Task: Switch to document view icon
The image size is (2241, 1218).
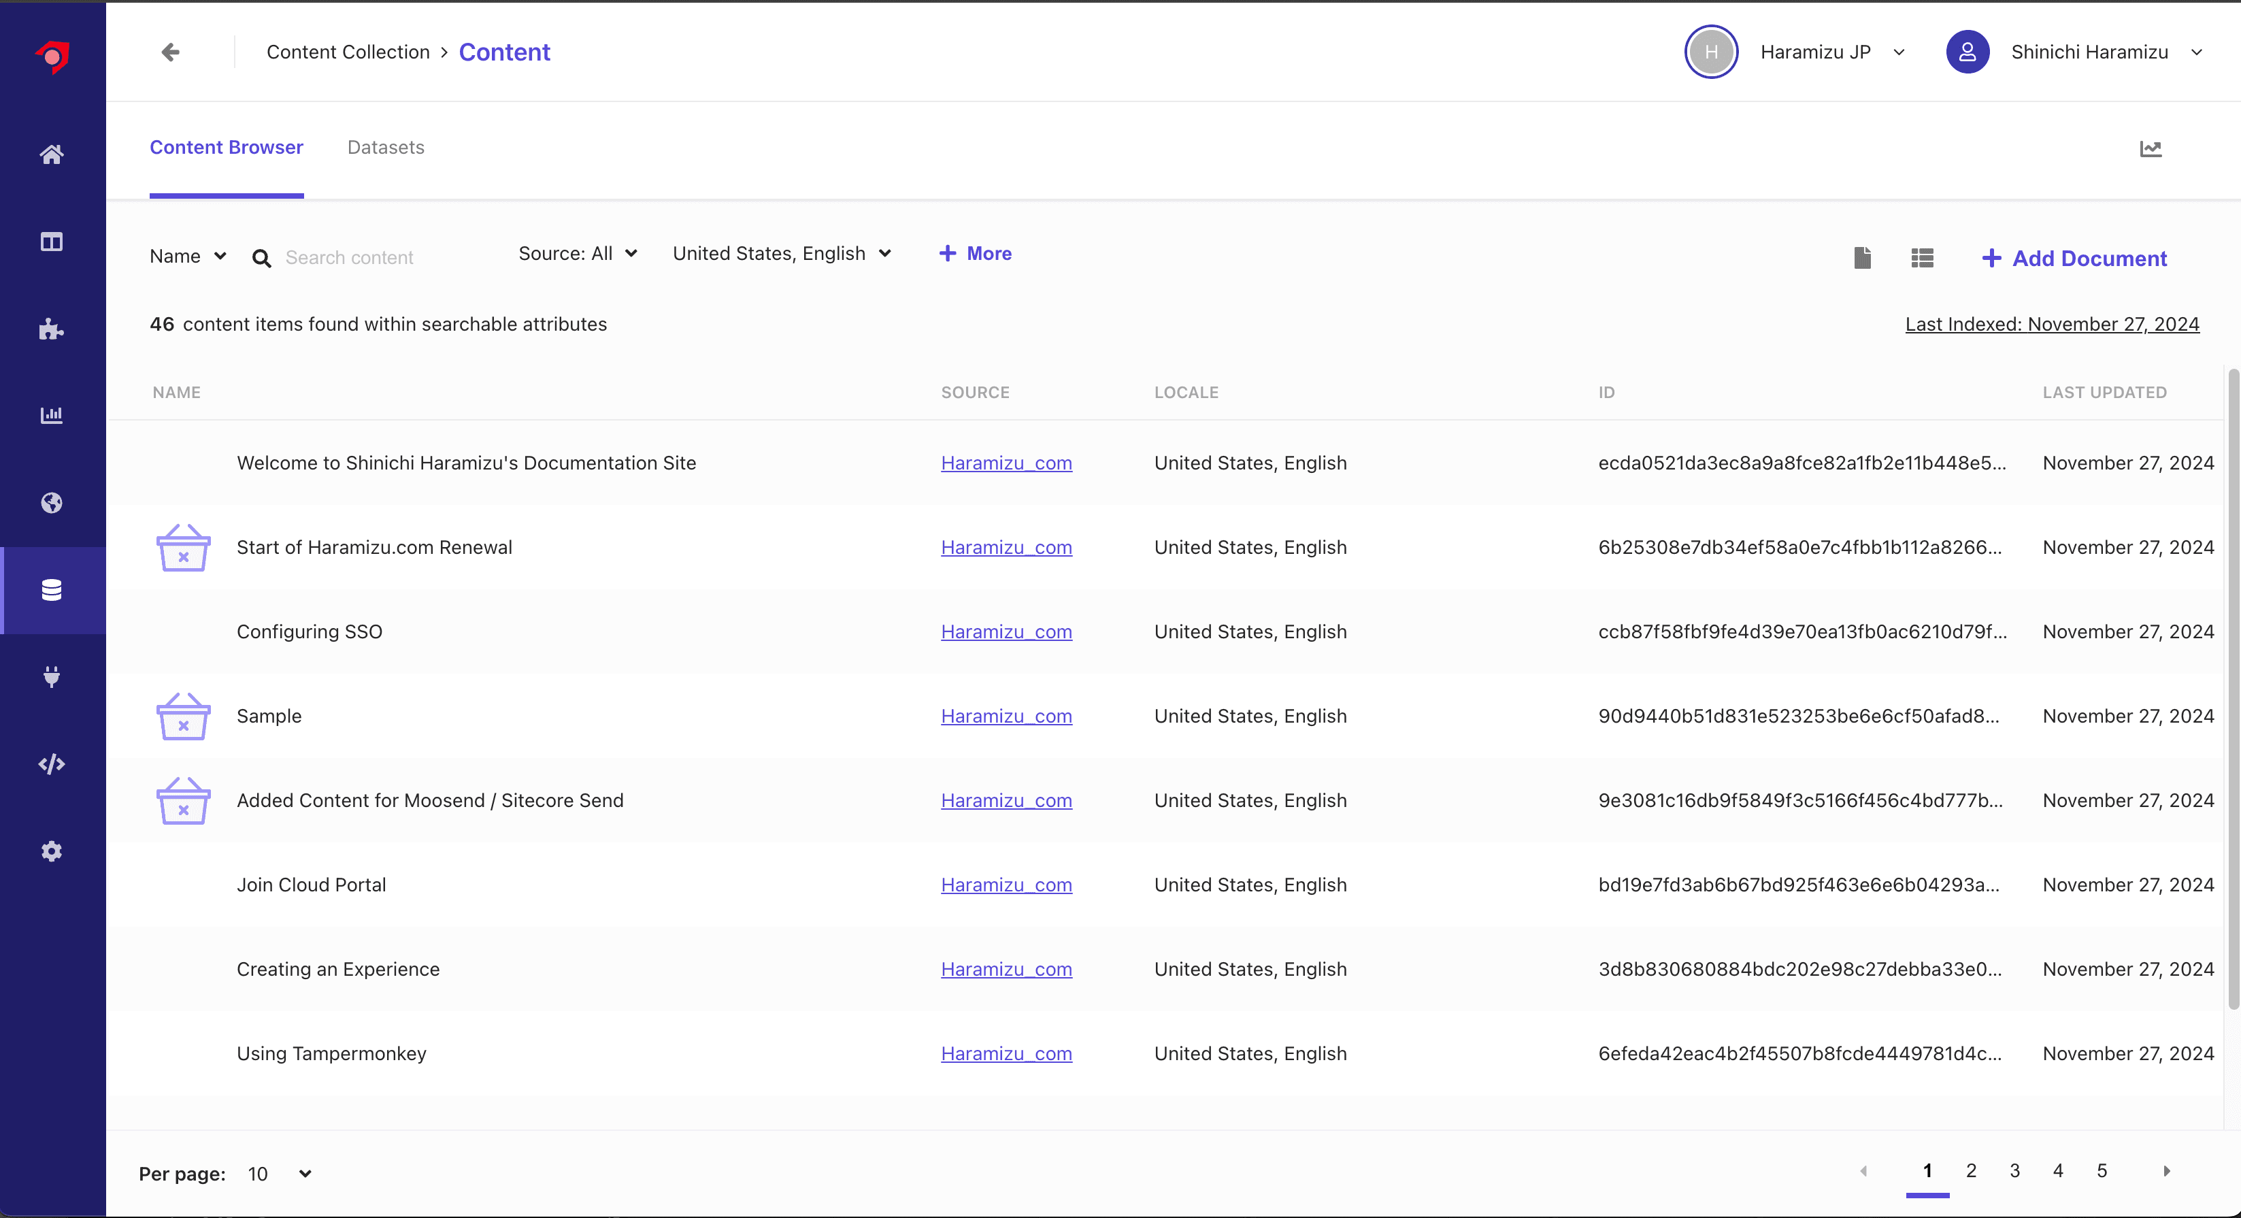Action: (1861, 257)
